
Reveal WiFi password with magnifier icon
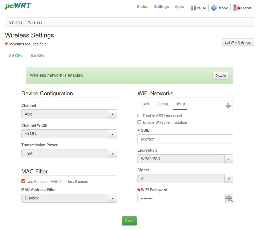point(229,198)
